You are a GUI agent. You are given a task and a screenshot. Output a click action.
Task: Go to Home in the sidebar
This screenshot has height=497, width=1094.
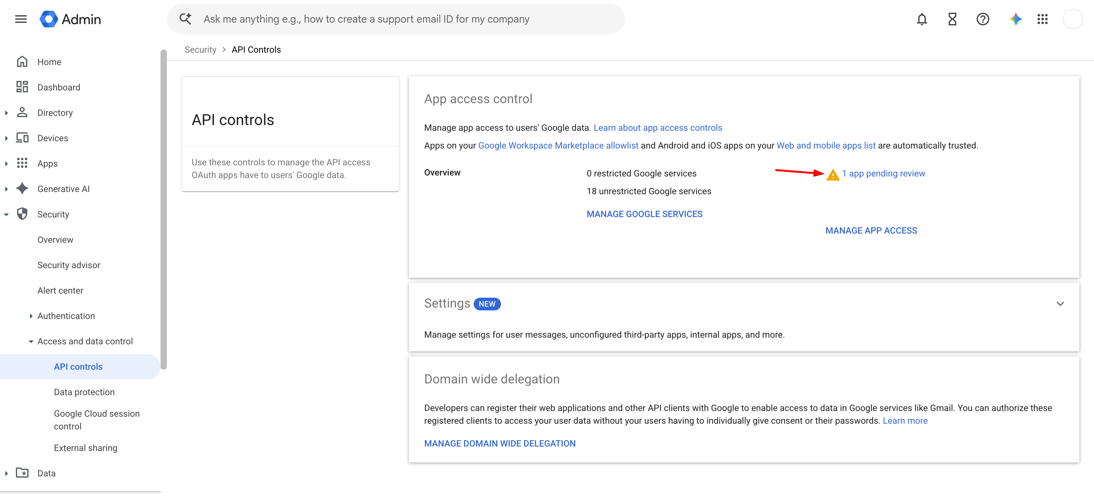point(49,62)
